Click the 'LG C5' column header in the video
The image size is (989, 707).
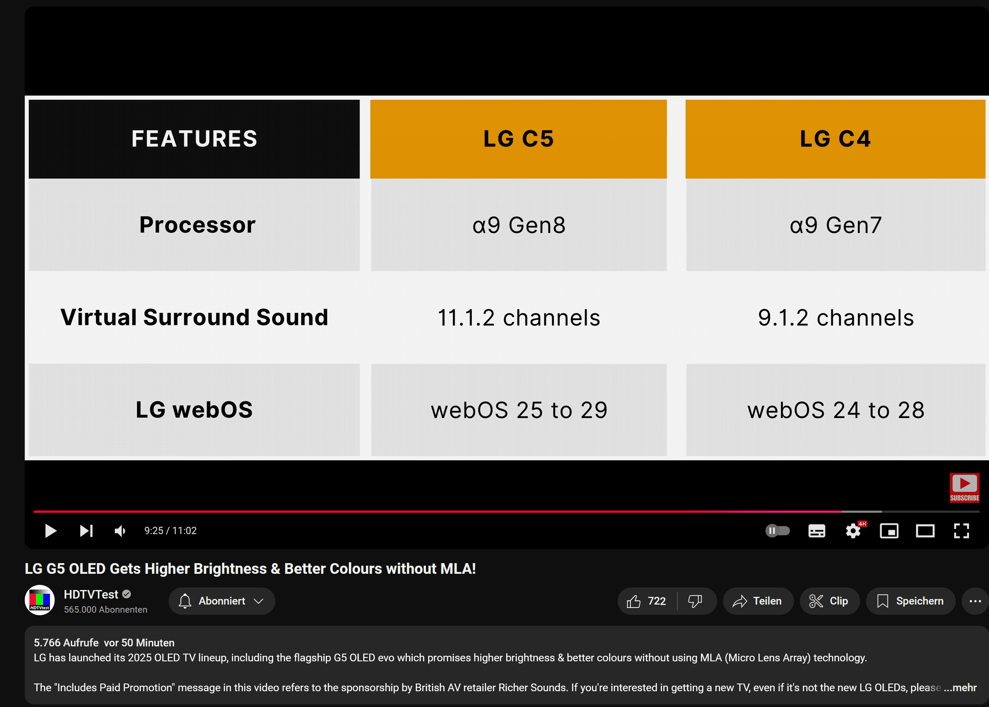point(519,139)
